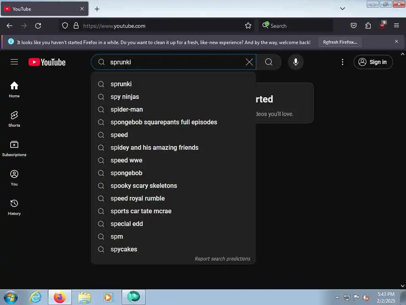Open the Firefox application menu
Screen dimensions: 406x305
point(396,26)
